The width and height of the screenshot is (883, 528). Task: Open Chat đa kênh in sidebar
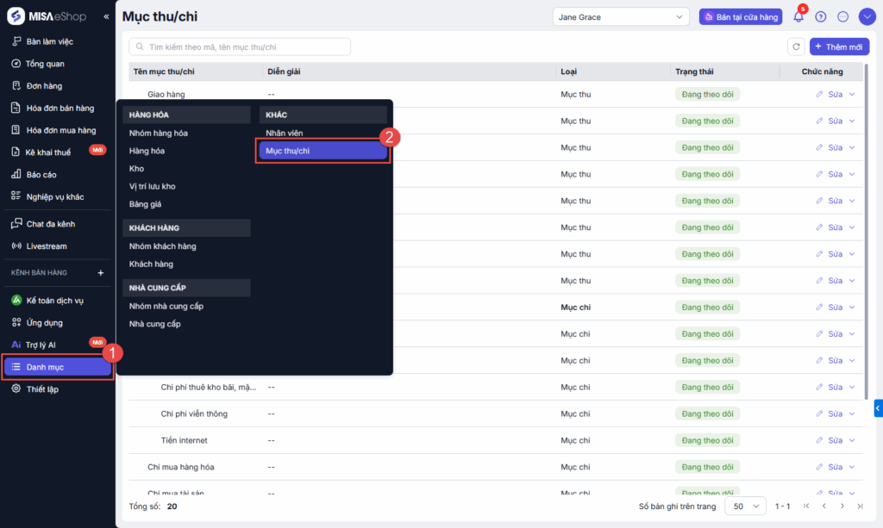tap(50, 224)
